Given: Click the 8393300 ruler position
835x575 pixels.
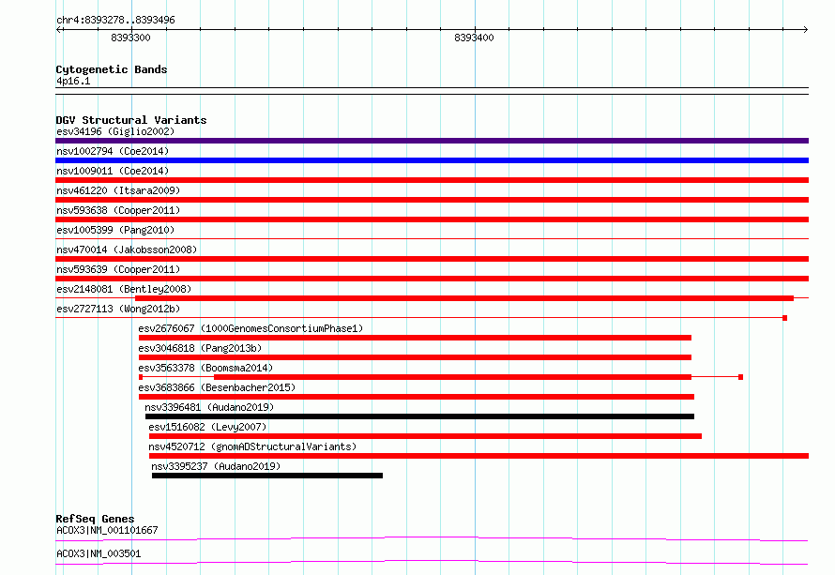Looking at the screenshot, I should [130, 38].
